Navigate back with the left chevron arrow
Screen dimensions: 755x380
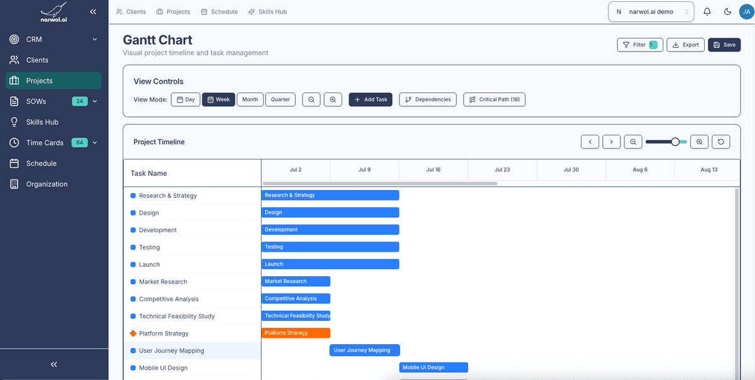(x=590, y=142)
